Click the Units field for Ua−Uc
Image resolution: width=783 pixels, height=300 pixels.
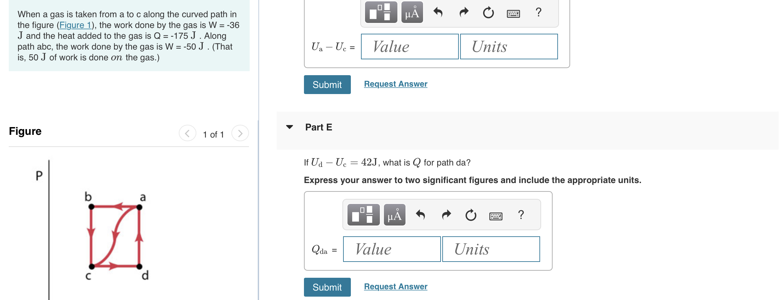pyautogui.click(x=508, y=47)
